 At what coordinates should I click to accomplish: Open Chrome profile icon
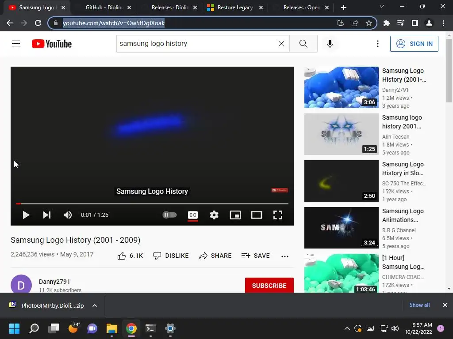click(429, 23)
